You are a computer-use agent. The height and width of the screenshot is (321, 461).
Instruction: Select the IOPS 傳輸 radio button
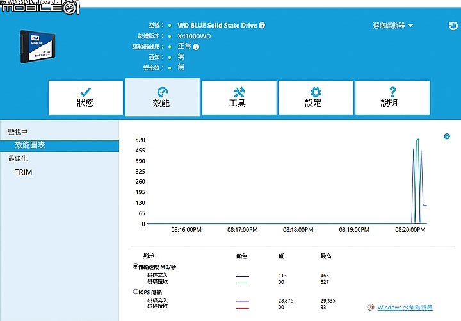pos(136,292)
